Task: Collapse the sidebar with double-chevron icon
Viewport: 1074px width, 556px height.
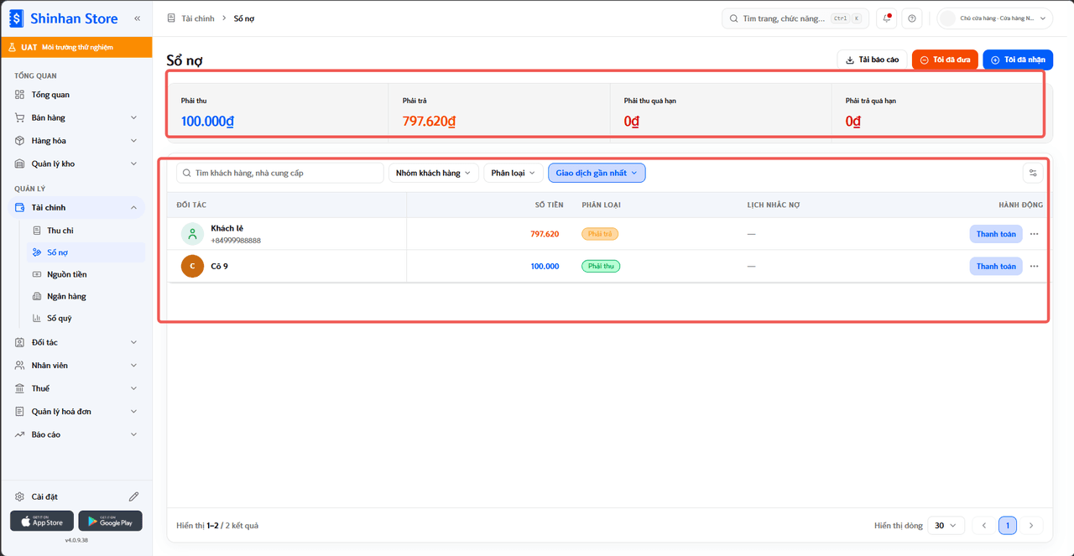Action: [x=137, y=18]
